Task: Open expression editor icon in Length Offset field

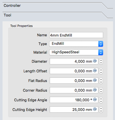Action: [x=95, y=71]
